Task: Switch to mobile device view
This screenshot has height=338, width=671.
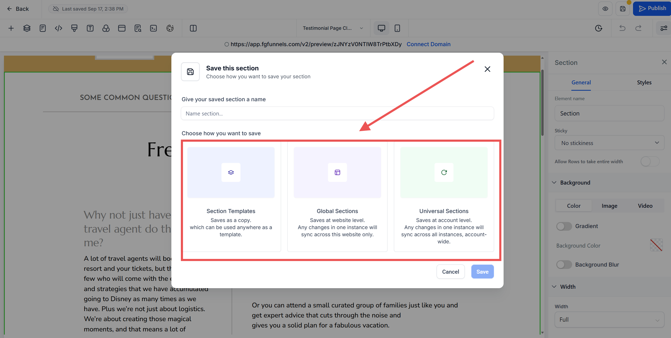Action: (397, 28)
